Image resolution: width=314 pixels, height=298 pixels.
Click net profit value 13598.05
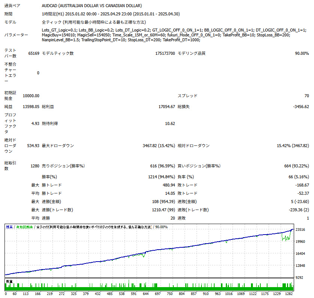(x=31, y=107)
